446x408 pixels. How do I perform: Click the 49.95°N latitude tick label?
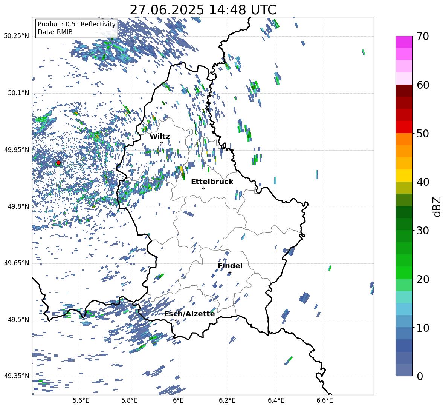point(17,149)
